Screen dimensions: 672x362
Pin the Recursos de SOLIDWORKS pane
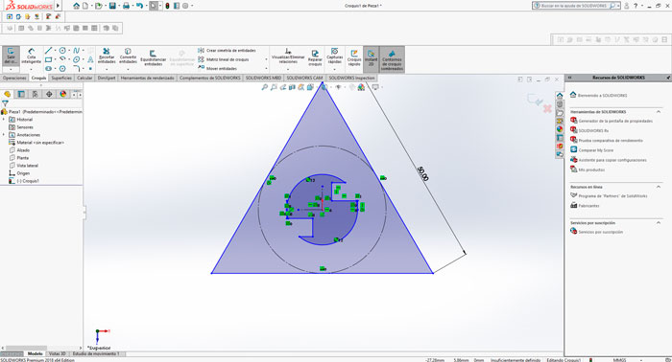point(668,78)
